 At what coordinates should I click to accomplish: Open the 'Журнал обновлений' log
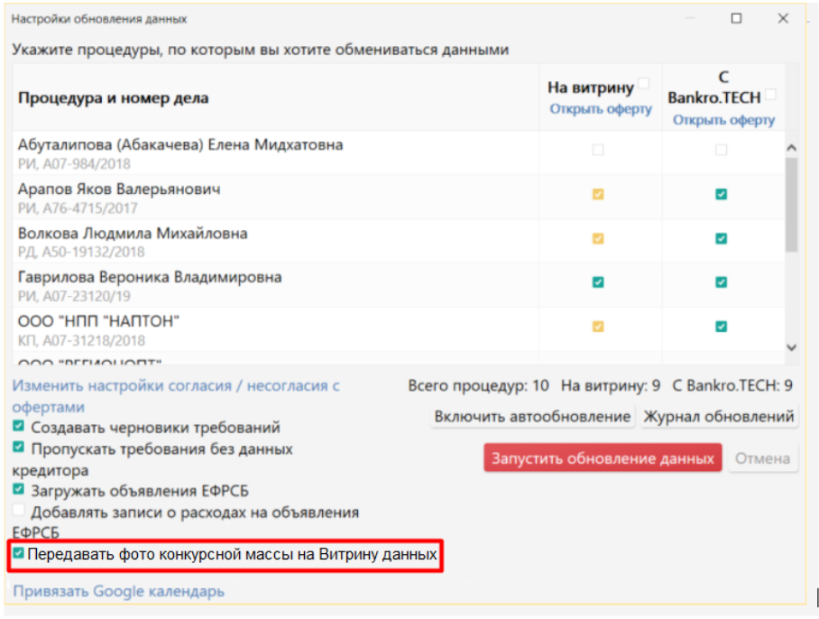pos(718,416)
